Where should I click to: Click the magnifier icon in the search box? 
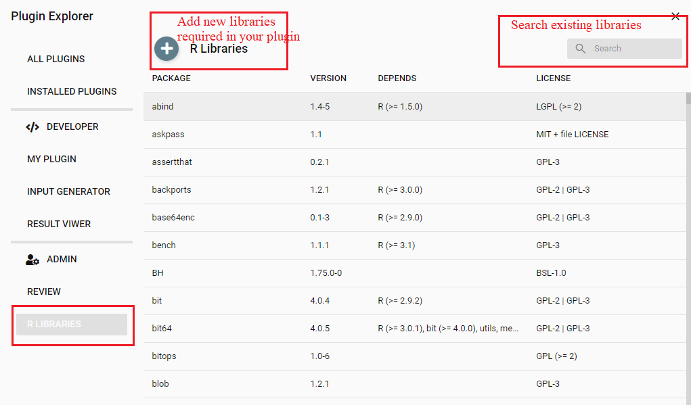coord(580,48)
